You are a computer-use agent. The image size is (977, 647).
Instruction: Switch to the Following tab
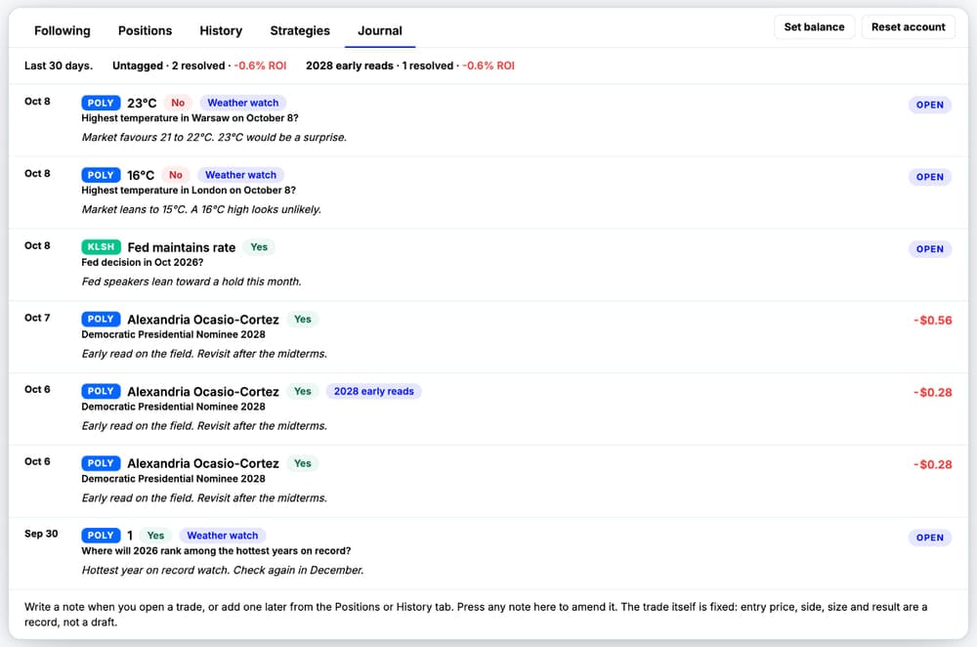[63, 30]
